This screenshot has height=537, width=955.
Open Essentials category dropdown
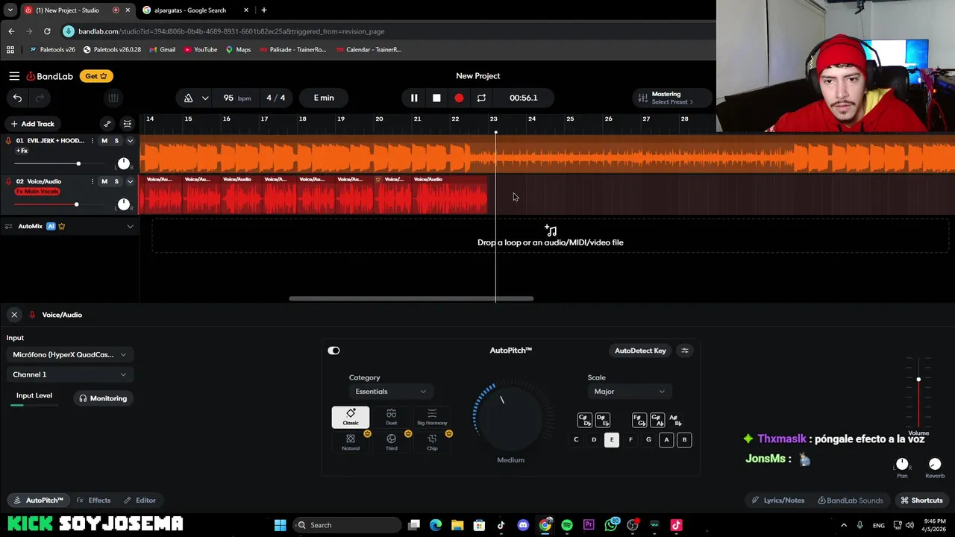pyautogui.click(x=390, y=392)
